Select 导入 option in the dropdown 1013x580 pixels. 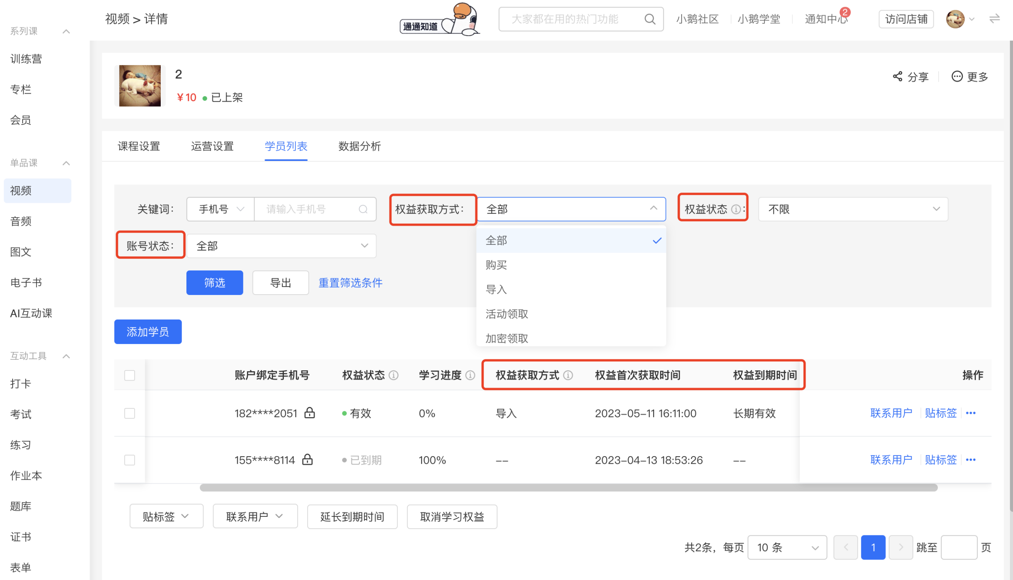pos(571,289)
